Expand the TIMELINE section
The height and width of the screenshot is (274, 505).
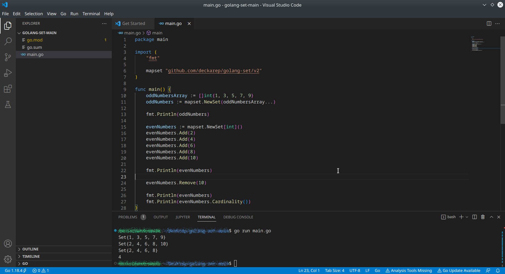[x=32, y=256]
